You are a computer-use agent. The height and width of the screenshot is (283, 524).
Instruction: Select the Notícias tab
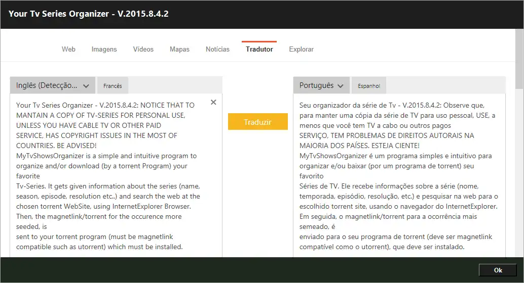point(217,50)
